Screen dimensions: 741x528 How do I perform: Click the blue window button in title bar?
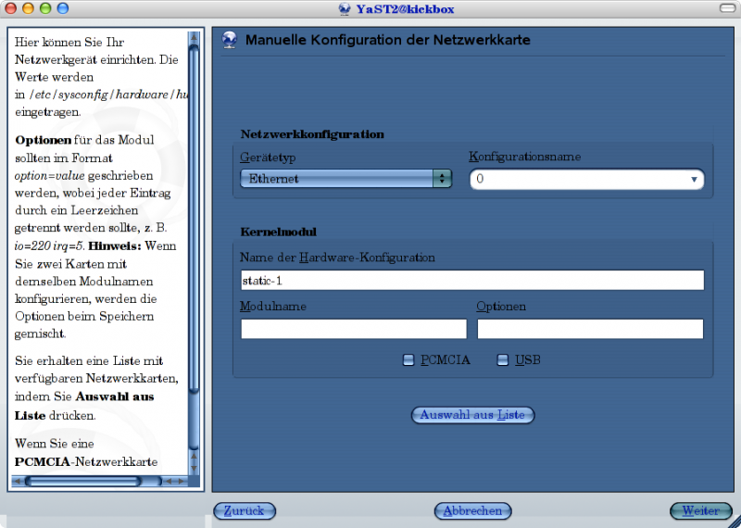click(x=62, y=8)
